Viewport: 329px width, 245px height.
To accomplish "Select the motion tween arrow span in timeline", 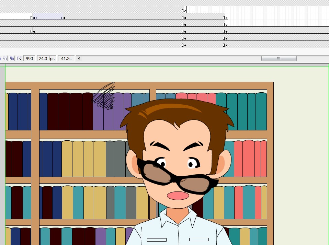I will pyautogui.click(x=49, y=18).
